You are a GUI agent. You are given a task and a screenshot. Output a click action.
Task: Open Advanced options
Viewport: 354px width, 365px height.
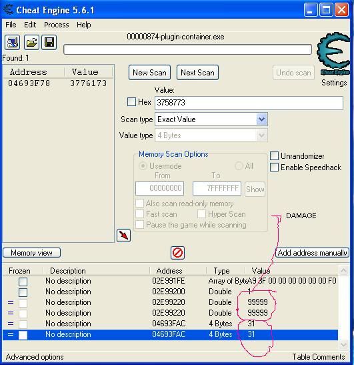coord(35,357)
